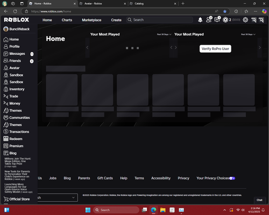Click Roblox search field
Image resolution: width=269 pixels, height=215 pixels.
tap(160, 20)
